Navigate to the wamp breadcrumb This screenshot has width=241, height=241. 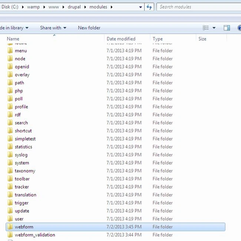pos(33,7)
